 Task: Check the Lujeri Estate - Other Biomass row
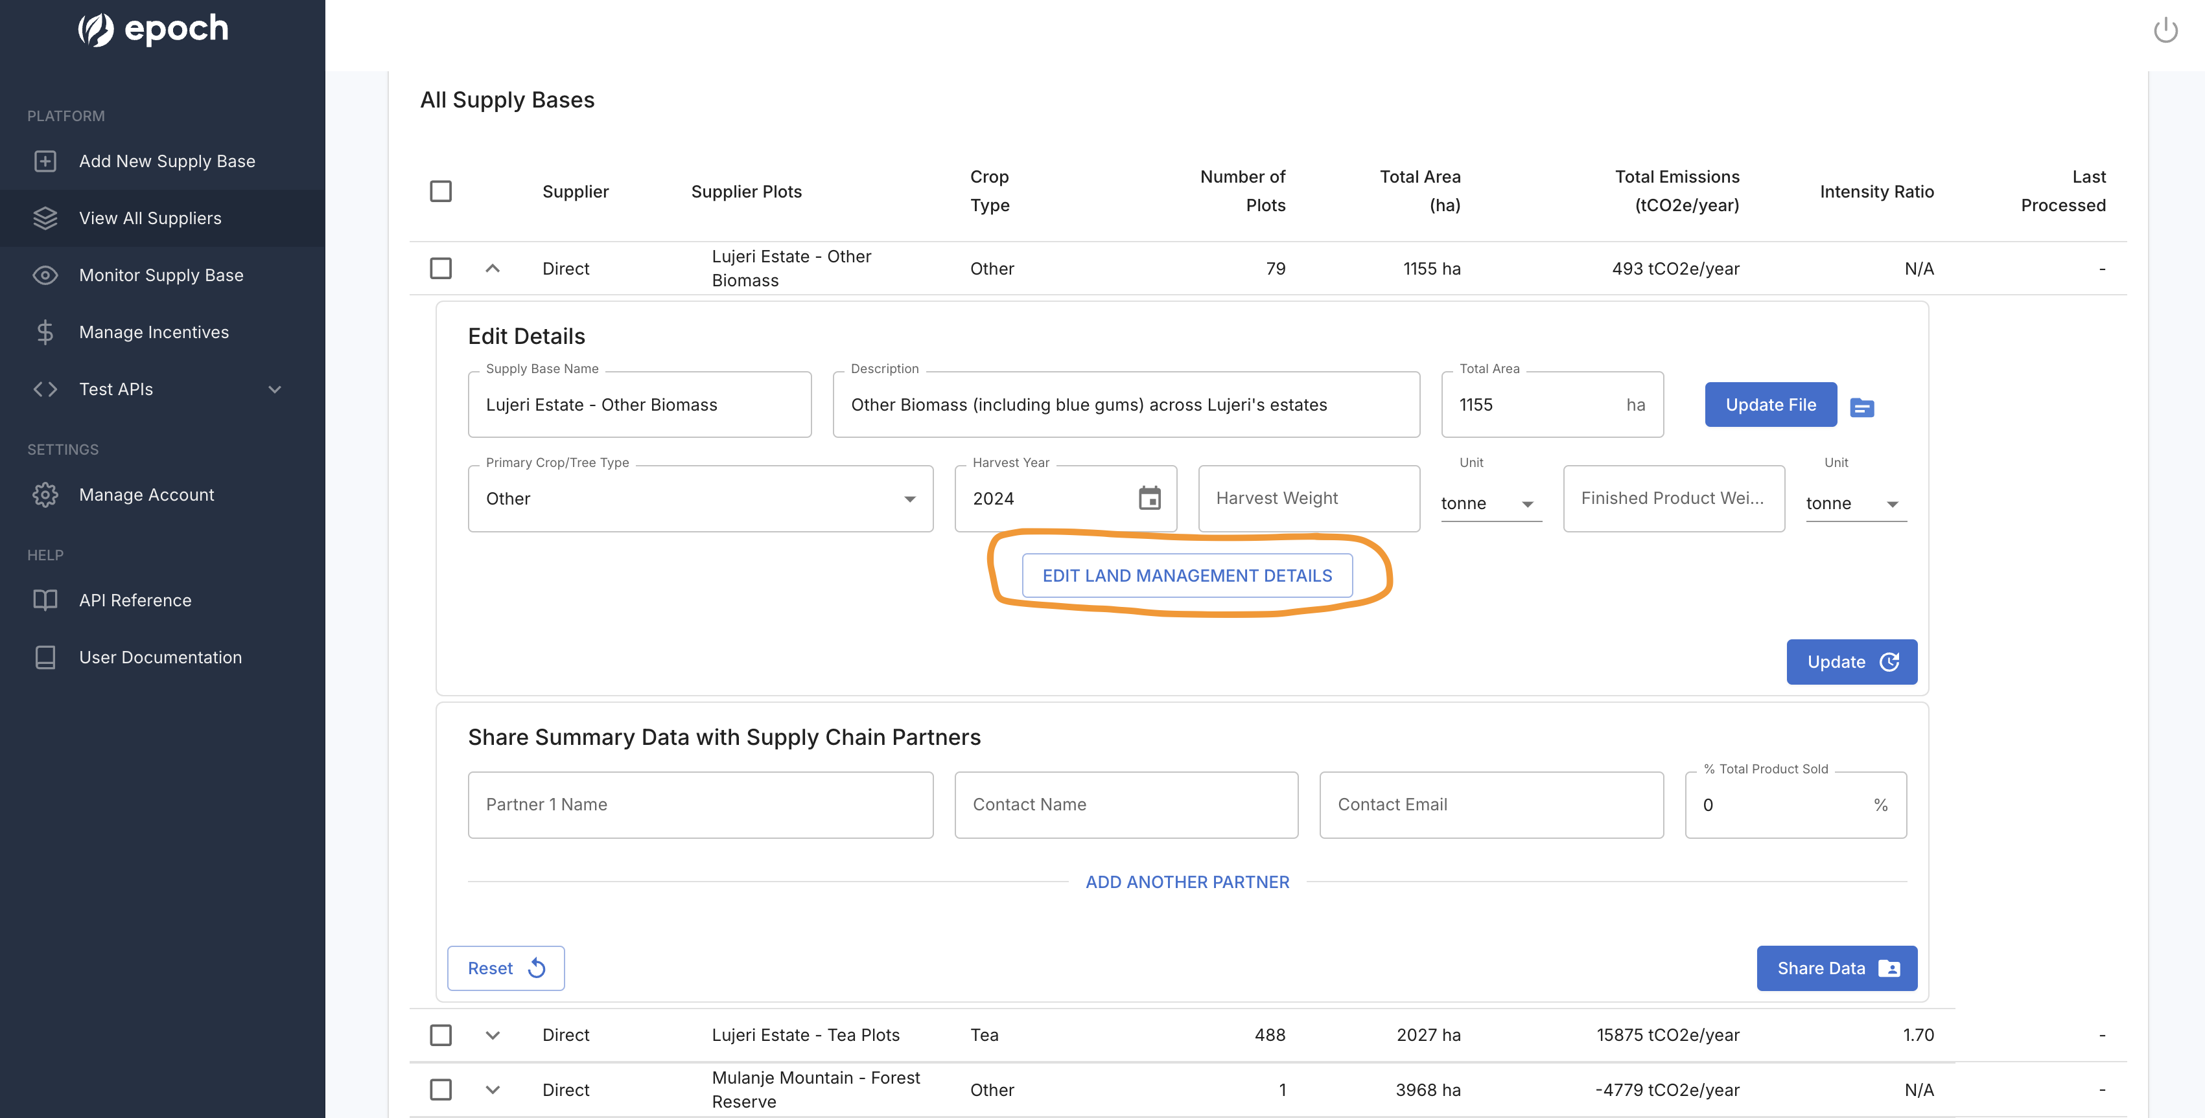coord(441,269)
